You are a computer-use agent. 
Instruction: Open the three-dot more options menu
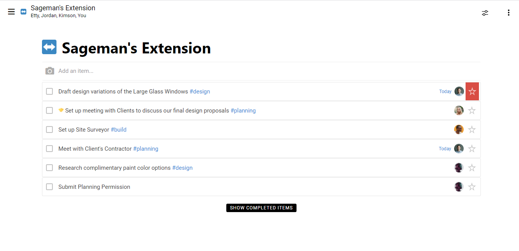508,13
